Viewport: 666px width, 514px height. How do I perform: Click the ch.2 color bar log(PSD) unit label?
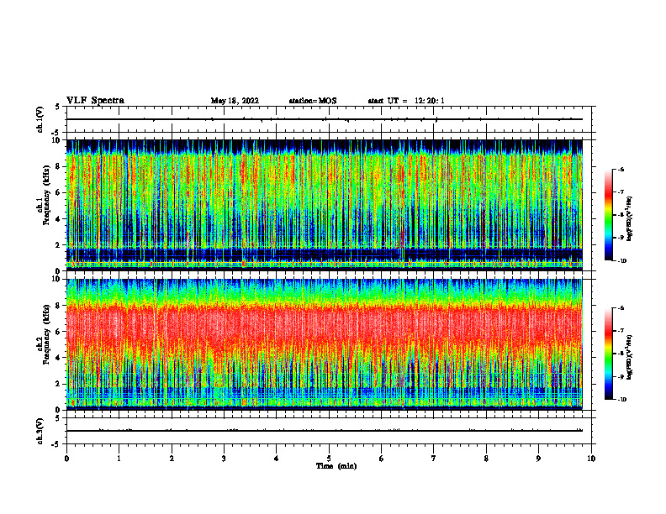pos(630,357)
